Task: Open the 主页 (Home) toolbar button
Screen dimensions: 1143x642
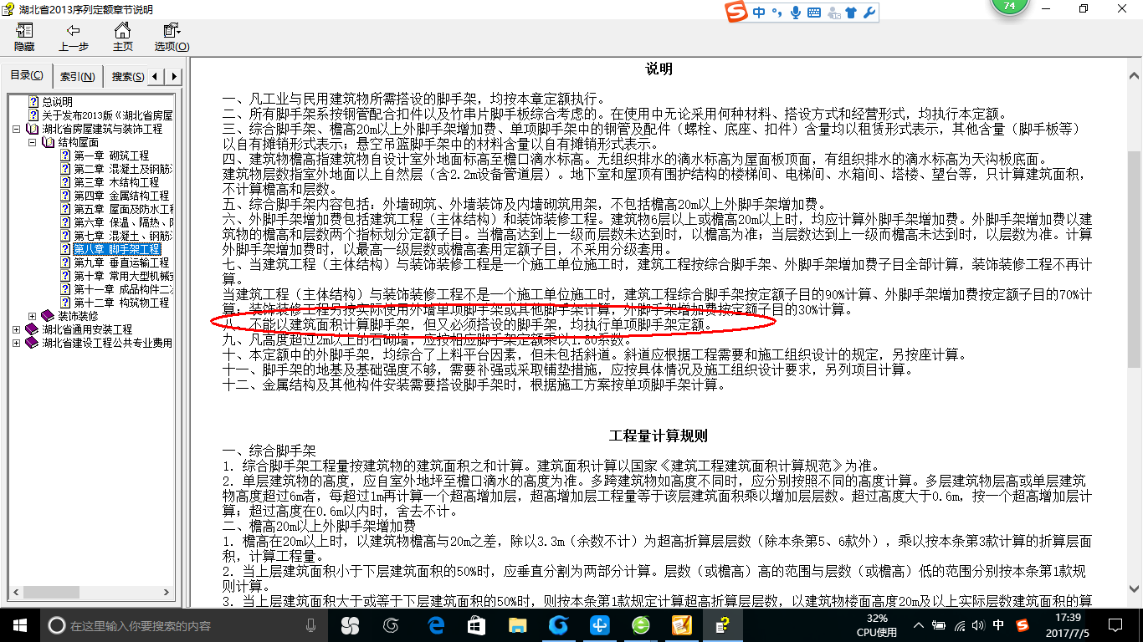Action: (123, 38)
